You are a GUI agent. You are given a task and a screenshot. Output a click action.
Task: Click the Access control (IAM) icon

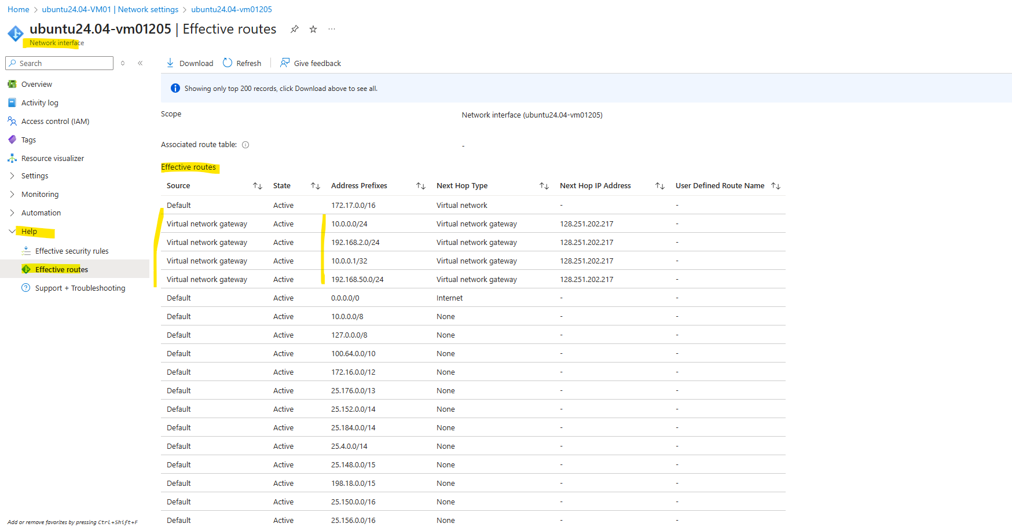click(12, 121)
